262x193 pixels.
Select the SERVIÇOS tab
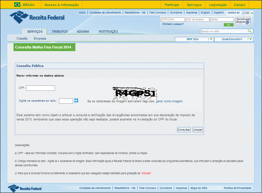(35, 31)
